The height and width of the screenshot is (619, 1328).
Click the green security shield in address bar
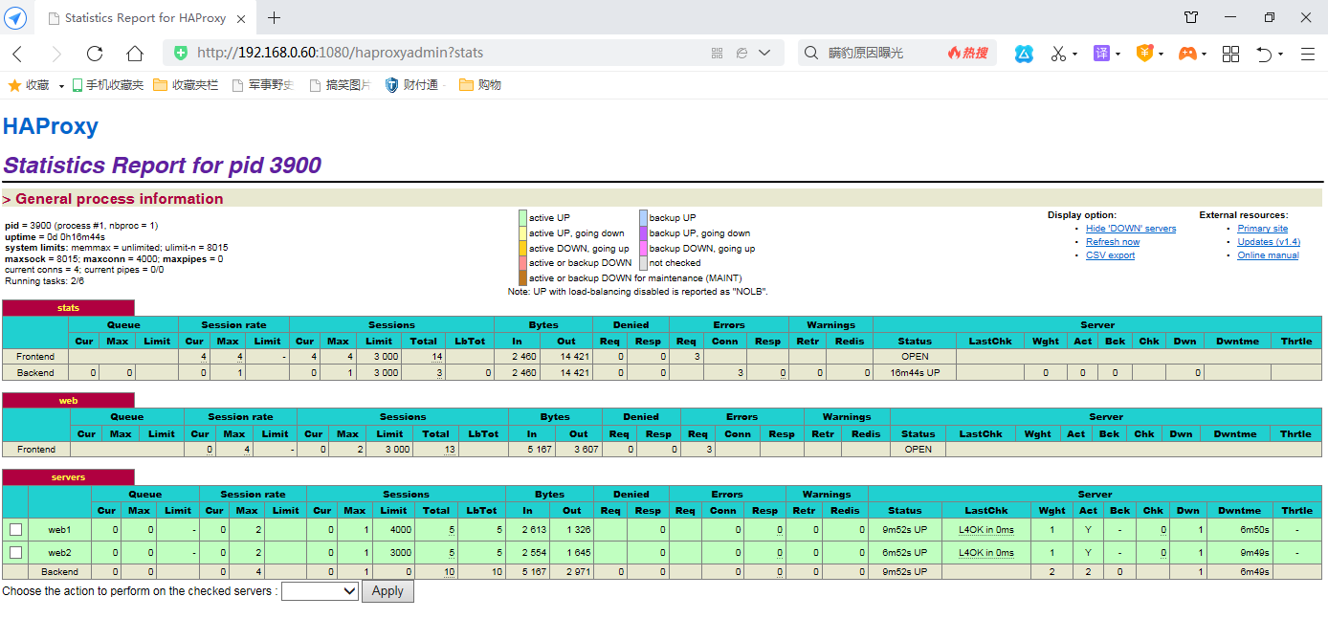[180, 54]
